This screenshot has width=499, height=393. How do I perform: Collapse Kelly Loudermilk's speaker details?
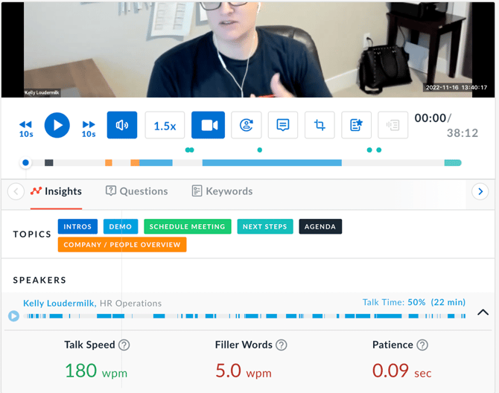[483, 313]
